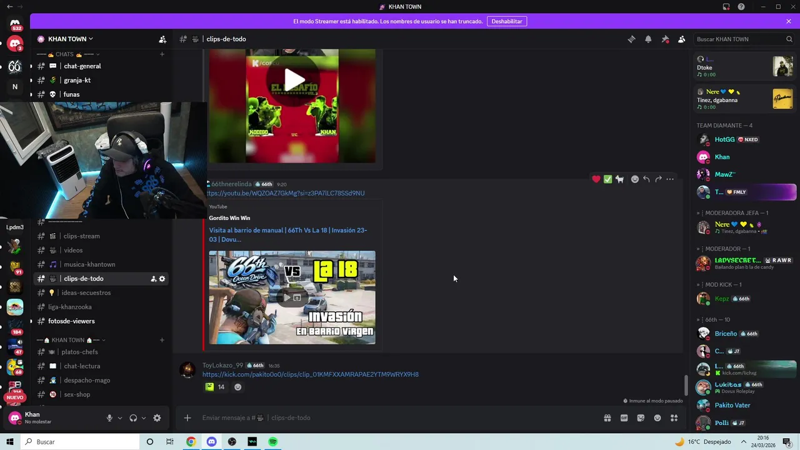Open Chrome from Windows taskbar
800x450 pixels.
tap(191, 442)
